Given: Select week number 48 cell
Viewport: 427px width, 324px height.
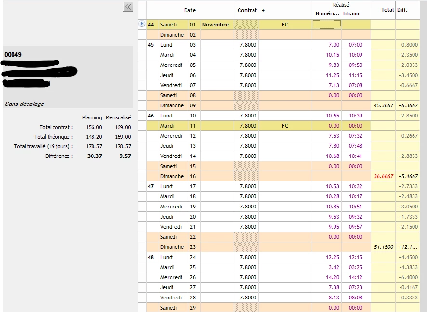Looking at the screenshot, I should pyautogui.click(x=151, y=257).
